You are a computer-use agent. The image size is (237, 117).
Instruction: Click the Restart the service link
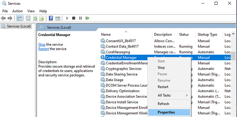pyautogui.click(x=44, y=49)
